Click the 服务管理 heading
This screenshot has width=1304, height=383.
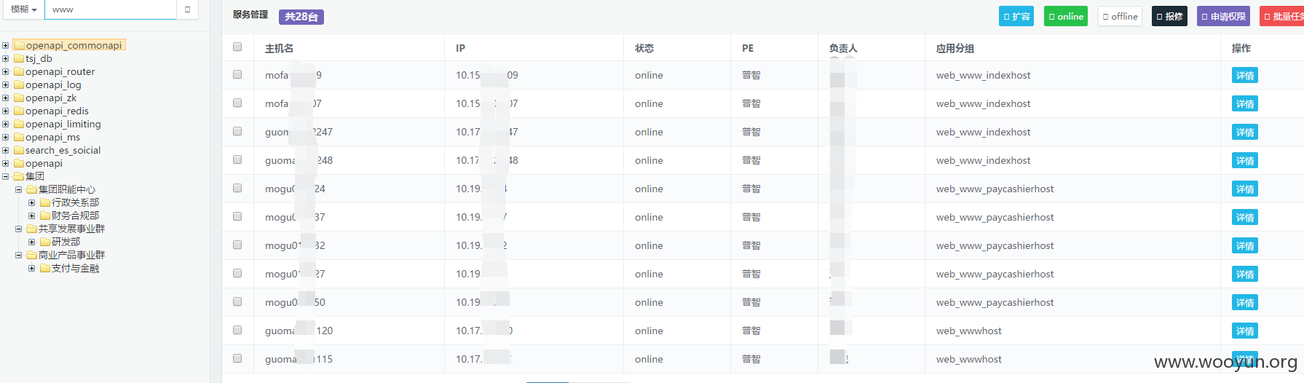click(250, 15)
